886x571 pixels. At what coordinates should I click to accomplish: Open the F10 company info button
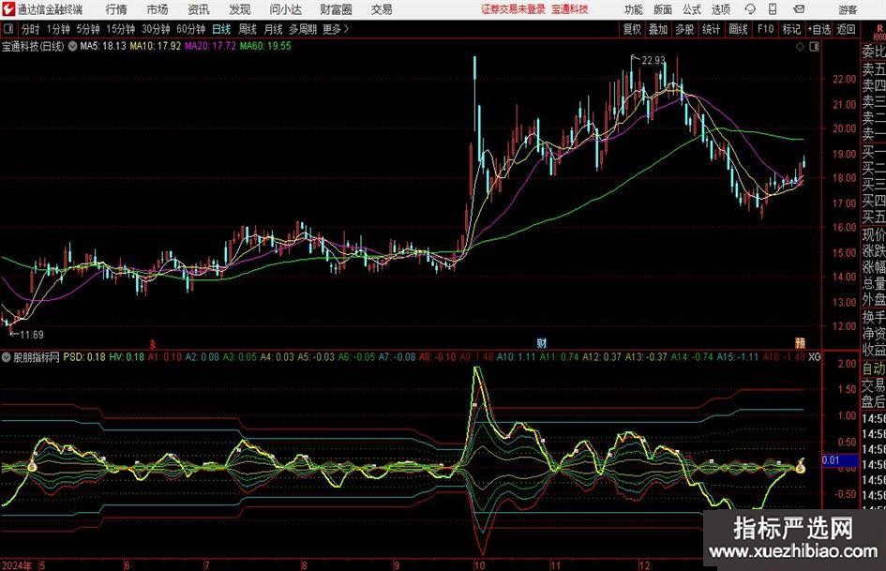(x=766, y=29)
